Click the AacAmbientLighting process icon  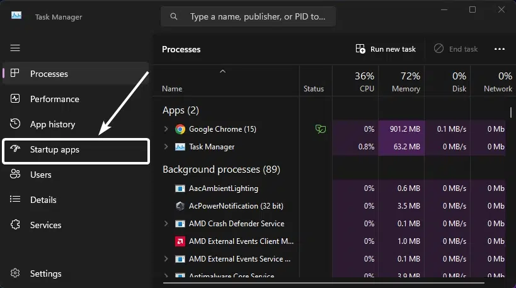tap(180, 188)
